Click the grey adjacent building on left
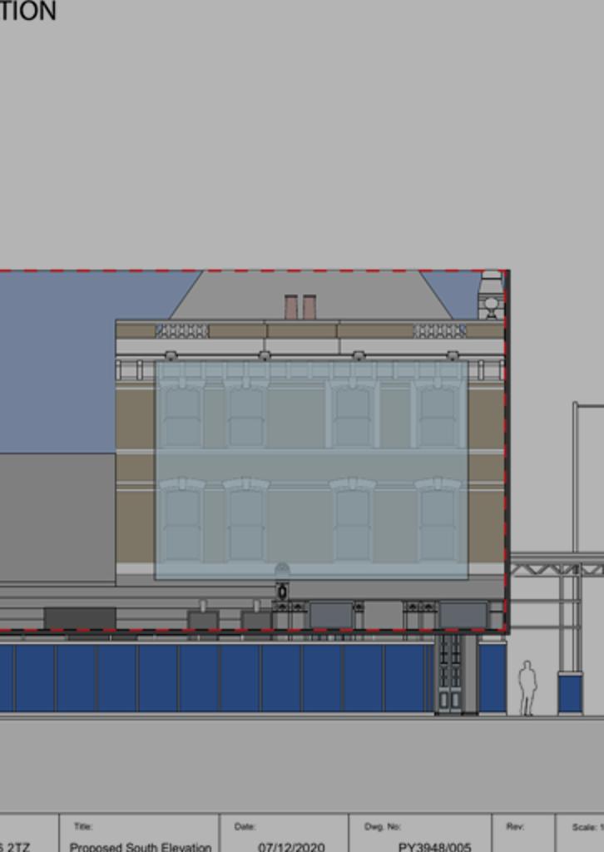Viewport: 604px width, 852px height. [x=57, y=517]
